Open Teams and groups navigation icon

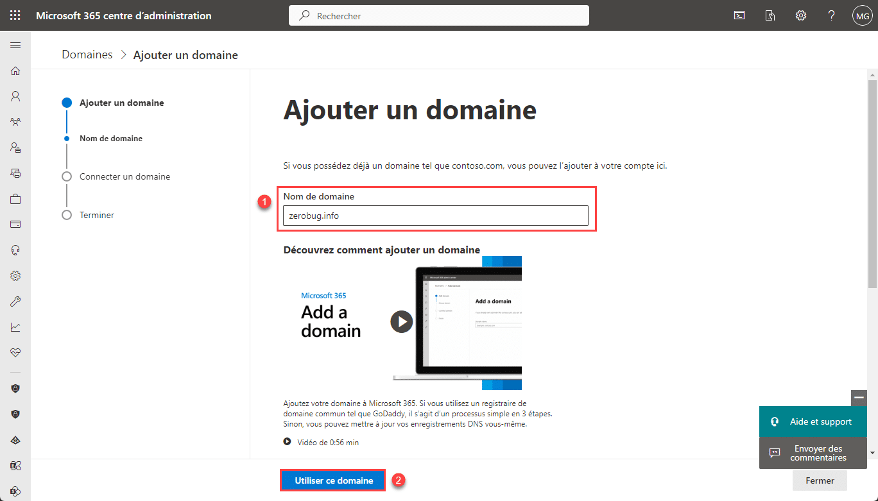pyautogui.click(x=15, y=122)
